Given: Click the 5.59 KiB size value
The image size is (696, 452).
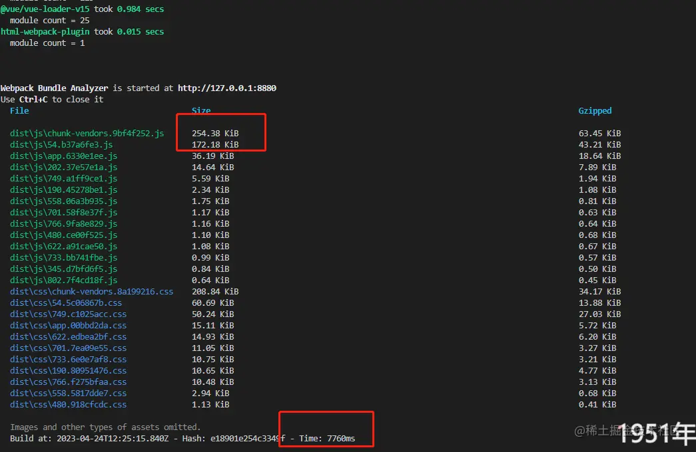Looking at the screenshot, I should [210, 179].
